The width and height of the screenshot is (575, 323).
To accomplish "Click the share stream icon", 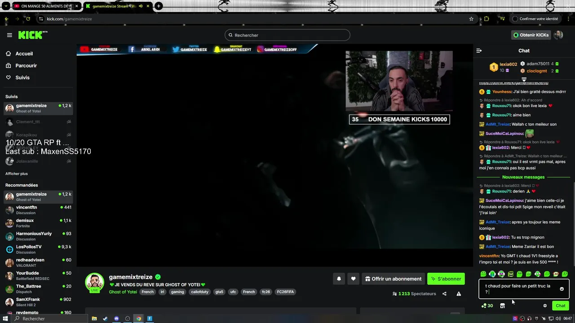I will point(444,294).
